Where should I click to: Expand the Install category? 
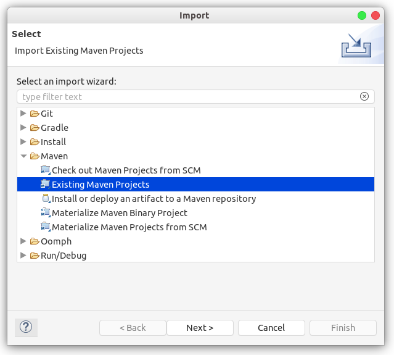click(x=23, y=141)
